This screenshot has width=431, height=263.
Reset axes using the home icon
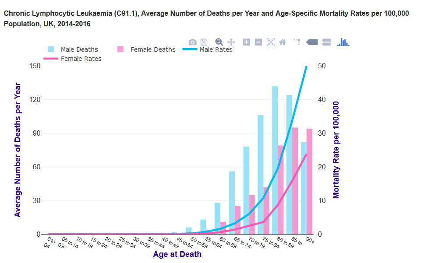(x=283, y=42)
